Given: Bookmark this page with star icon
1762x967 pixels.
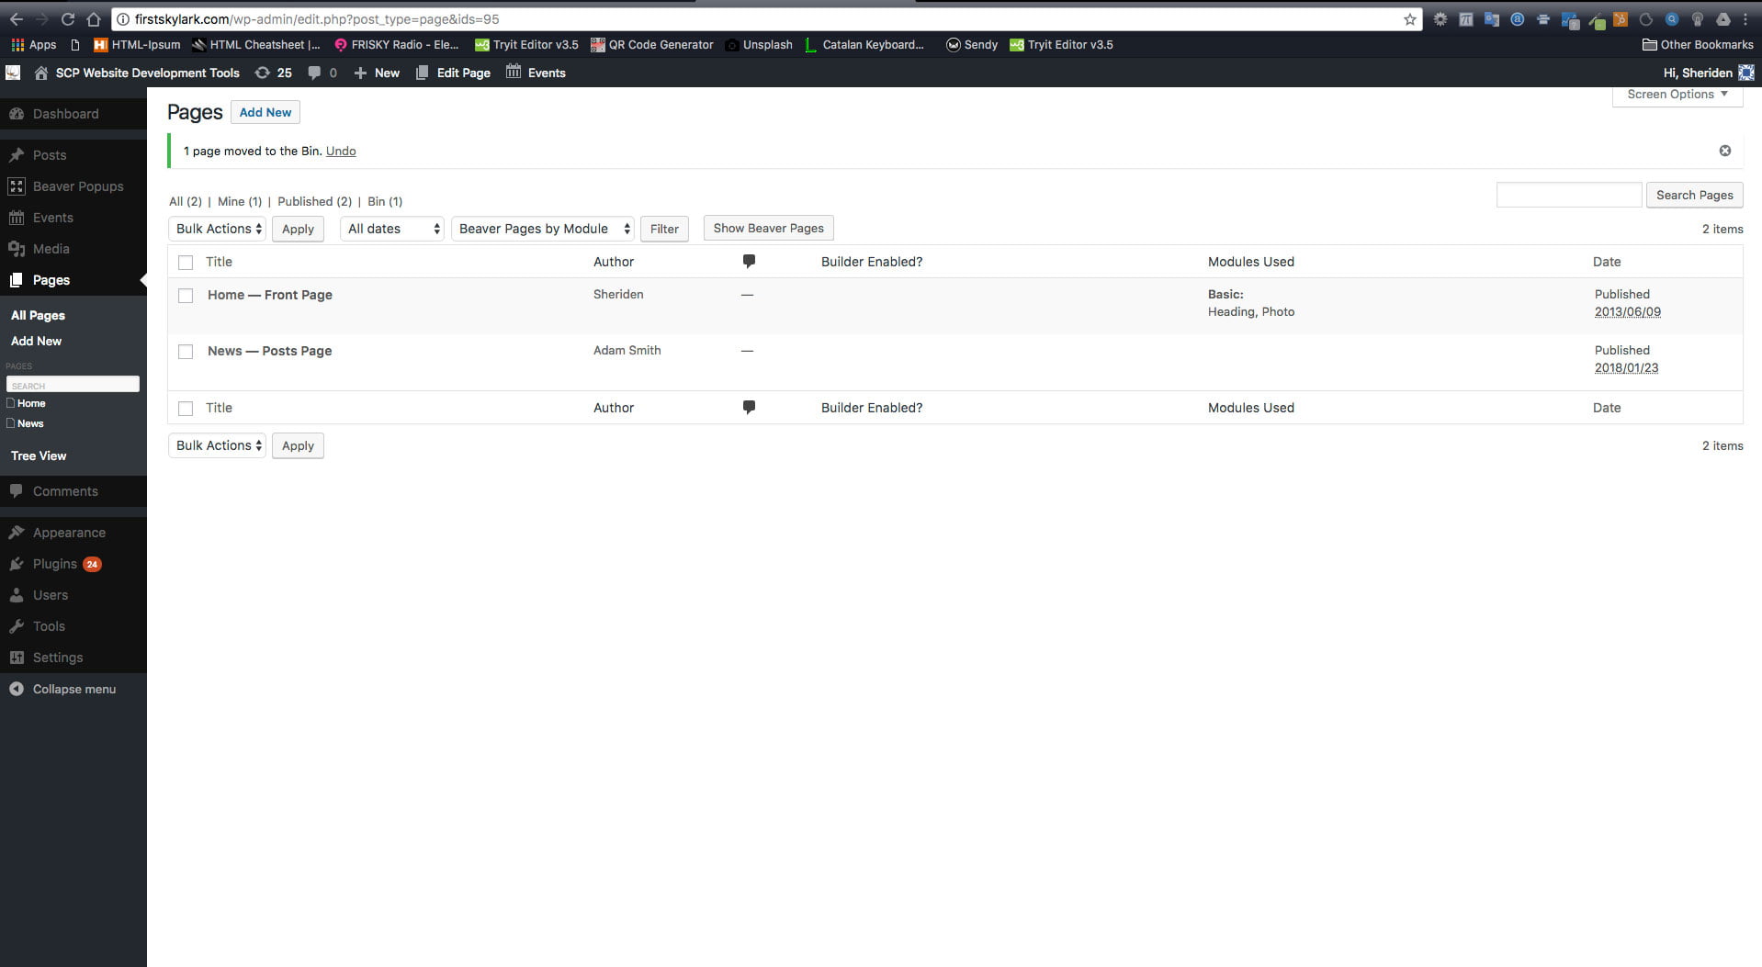Looking at the screenshot, I should click(1409, 19).
